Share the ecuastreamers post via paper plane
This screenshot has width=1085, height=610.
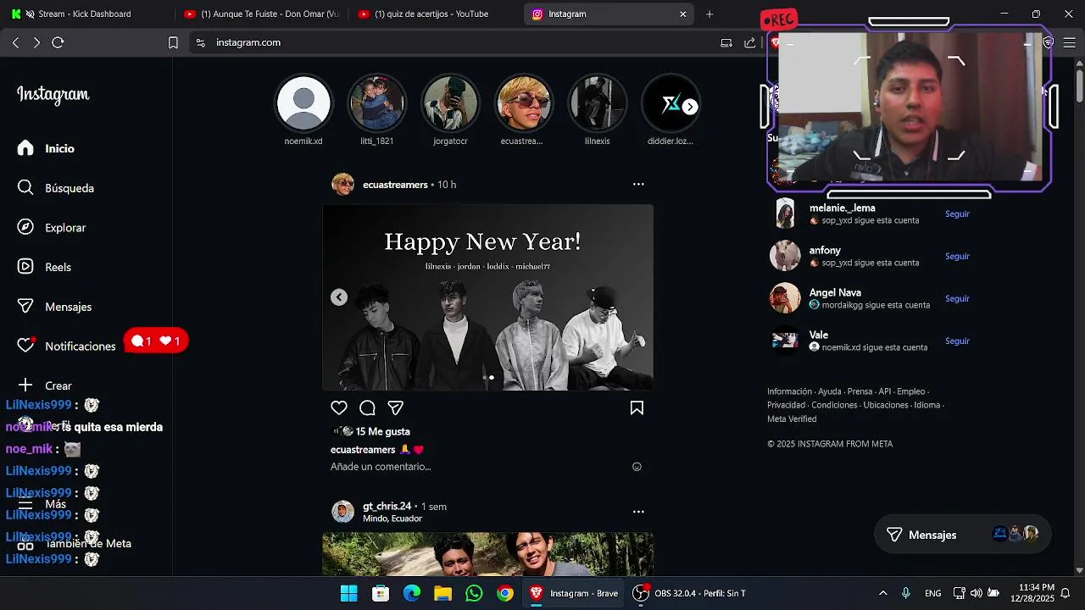tap(395, 408)
